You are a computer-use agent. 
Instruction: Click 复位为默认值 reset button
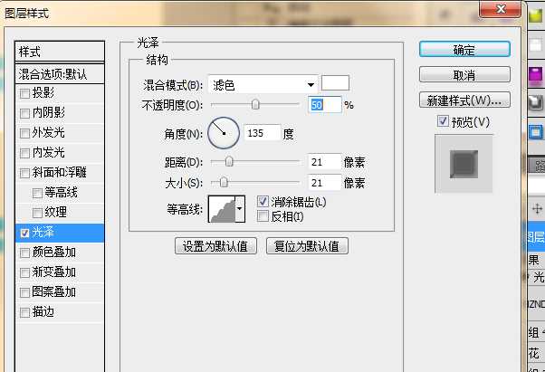point(307,246)
